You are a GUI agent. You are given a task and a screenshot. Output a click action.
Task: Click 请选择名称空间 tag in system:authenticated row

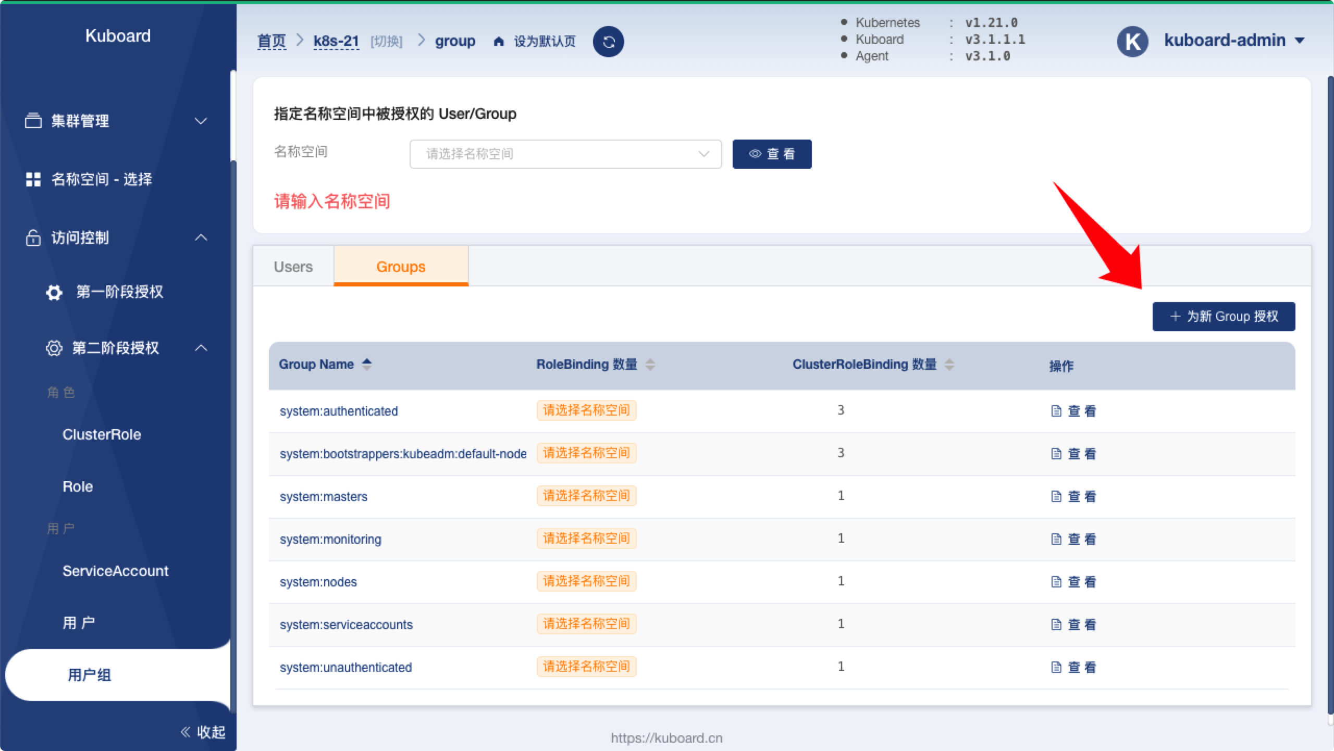tap(586, 410)
